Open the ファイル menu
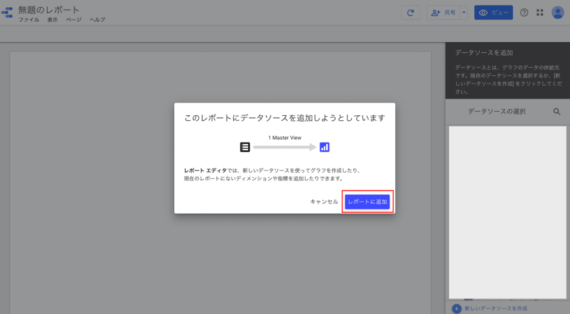The height and width of the screenshot is (314, 570). point(29,19)
